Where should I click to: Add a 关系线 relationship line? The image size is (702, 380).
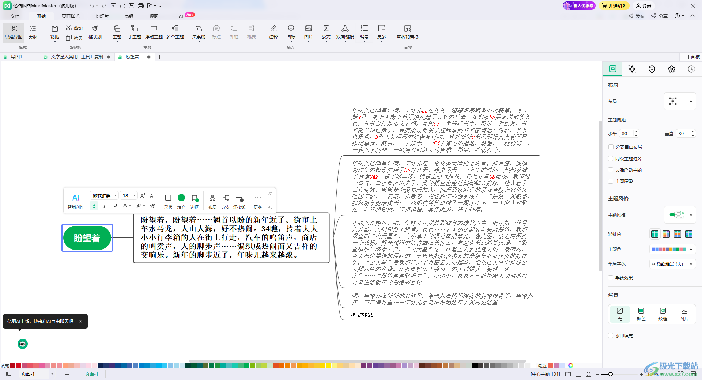click(x=199, y=32)
